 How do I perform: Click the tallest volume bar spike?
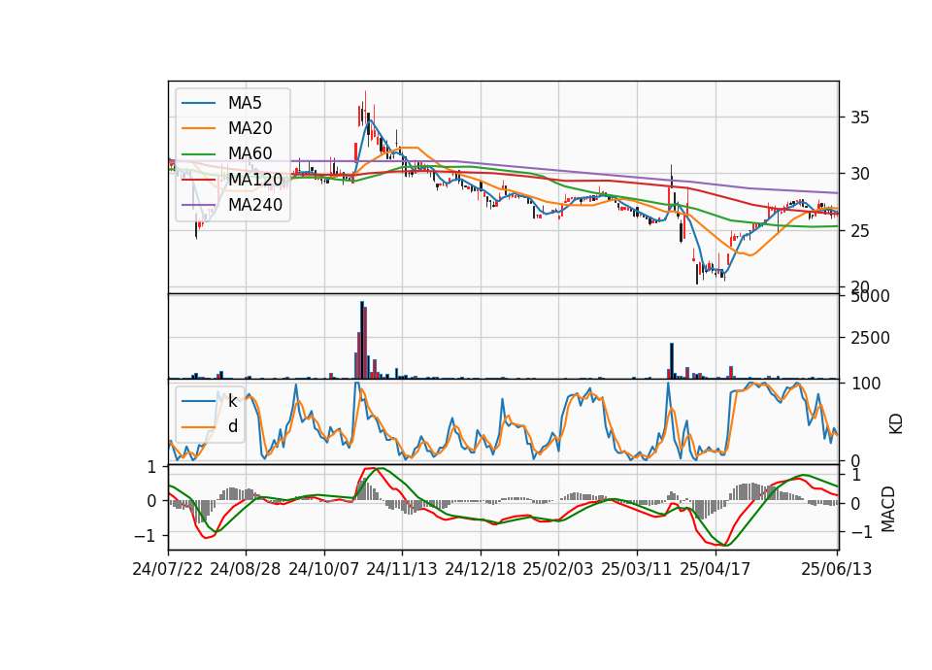[x=361, y=340]
